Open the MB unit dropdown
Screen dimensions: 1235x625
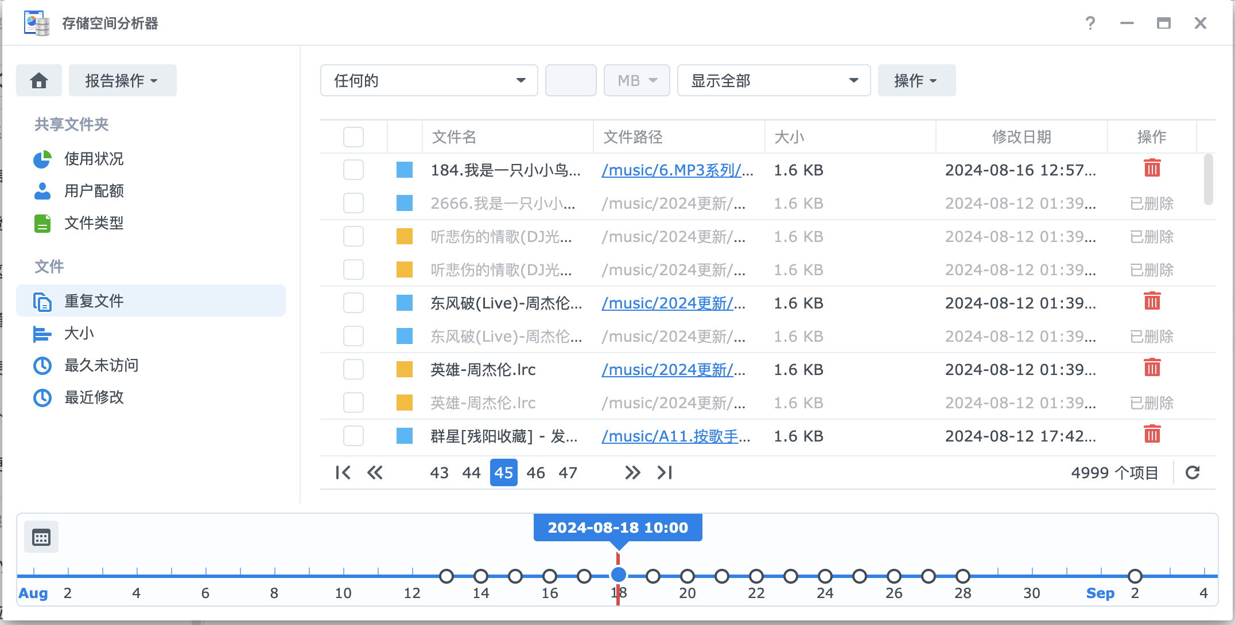click(636, 80)
